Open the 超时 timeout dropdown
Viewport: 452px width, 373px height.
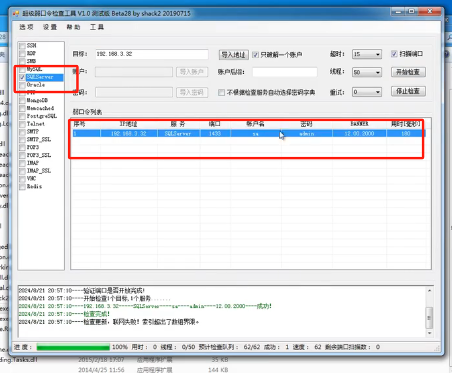[367, 54]
